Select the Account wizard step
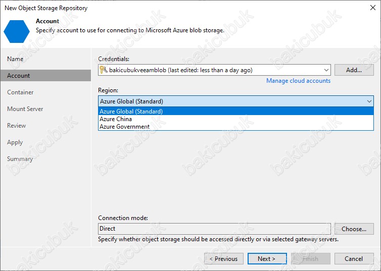 point(45,76)
